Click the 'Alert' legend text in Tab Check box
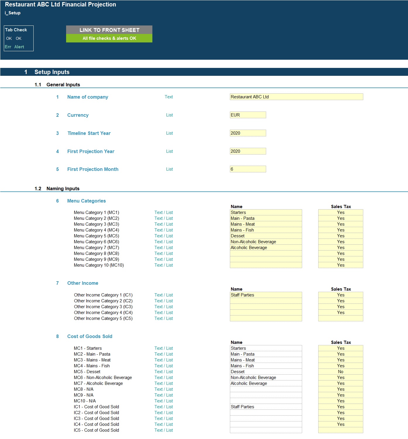Viewport: 408px width, 439px height. pos(19,47)
